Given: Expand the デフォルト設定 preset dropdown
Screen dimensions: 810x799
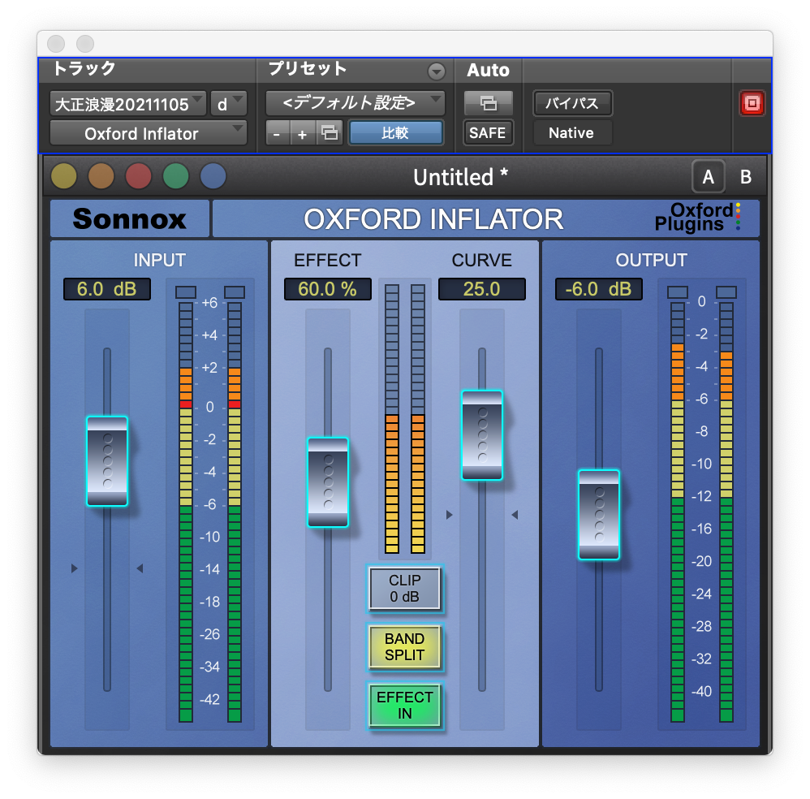Looking at the screenshot, I should 355,103.
